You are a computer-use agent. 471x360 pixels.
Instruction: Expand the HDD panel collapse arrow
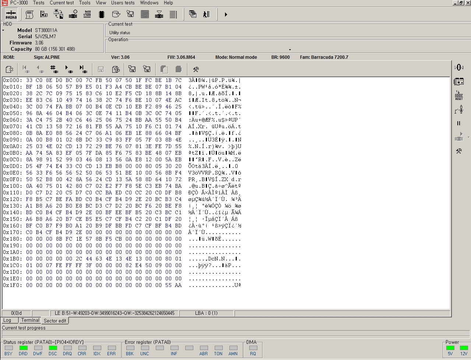click(x=3, y=30)
